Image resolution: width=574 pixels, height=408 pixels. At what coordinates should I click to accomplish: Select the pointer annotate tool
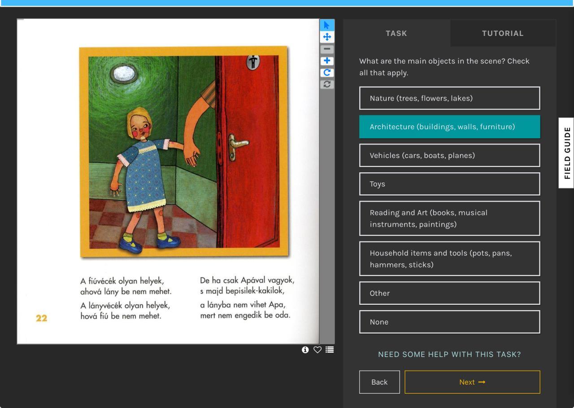point(327,25)
